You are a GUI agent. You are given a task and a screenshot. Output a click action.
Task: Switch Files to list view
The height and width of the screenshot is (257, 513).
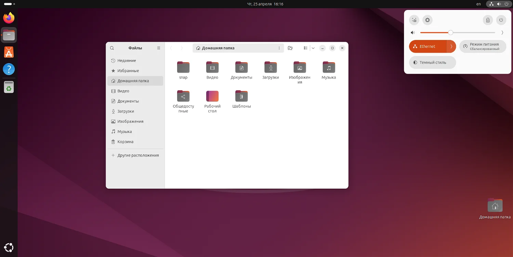306,48
